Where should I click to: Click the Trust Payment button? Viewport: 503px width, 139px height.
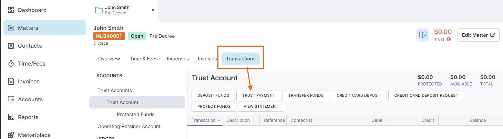259,95
